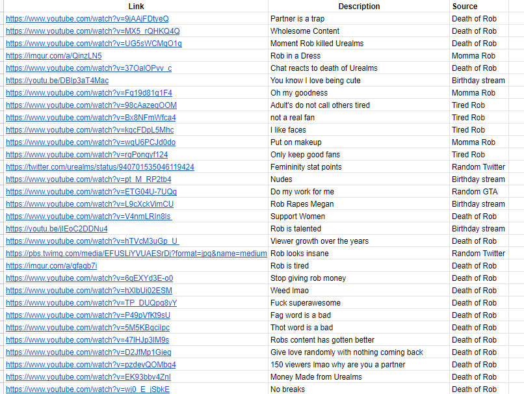524x394 pixels.
Task: Select the 'No breaks' description cell
Action: pos(359,389)
